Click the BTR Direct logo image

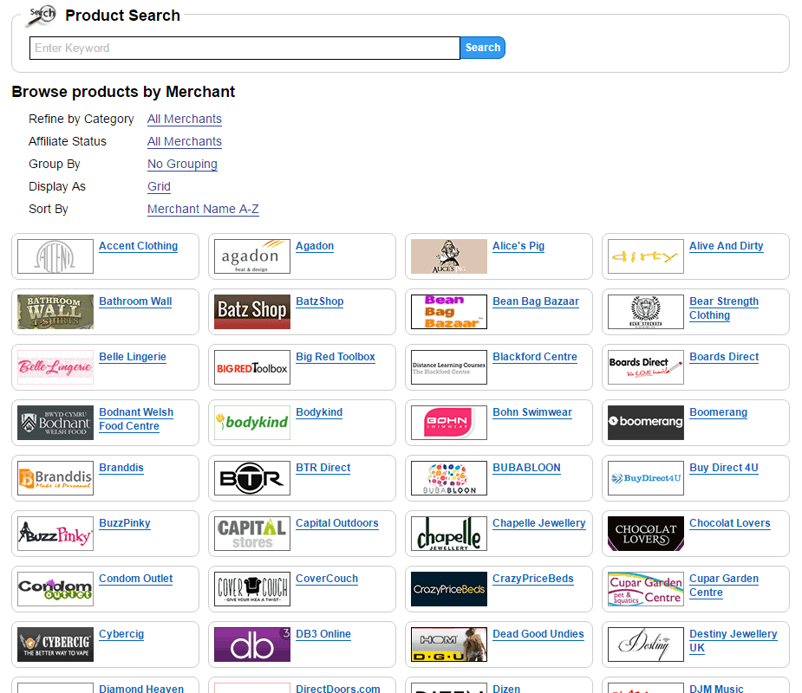pos(252,478)
